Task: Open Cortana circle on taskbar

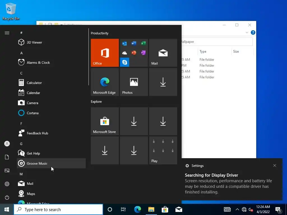Action: [x=110, y=209]
